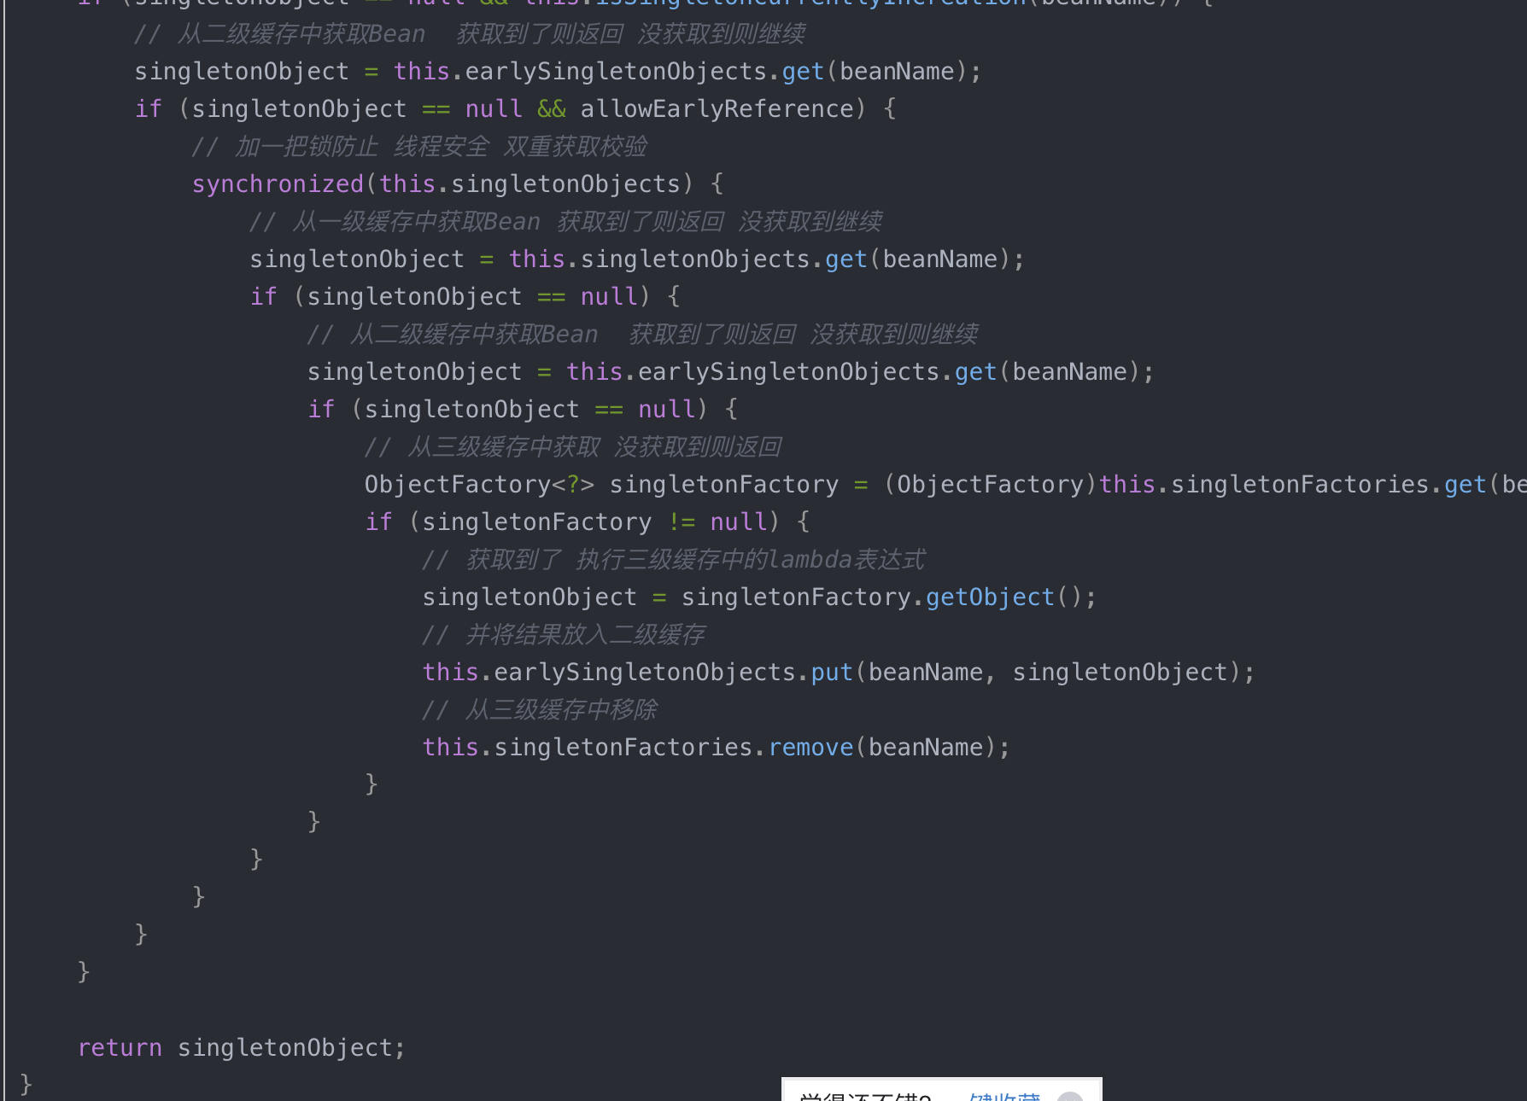This screenshot has height=1101, width=1527.
Task: Click the ObjectFactory<?> type declaration
Action: [x=478, y=485]
